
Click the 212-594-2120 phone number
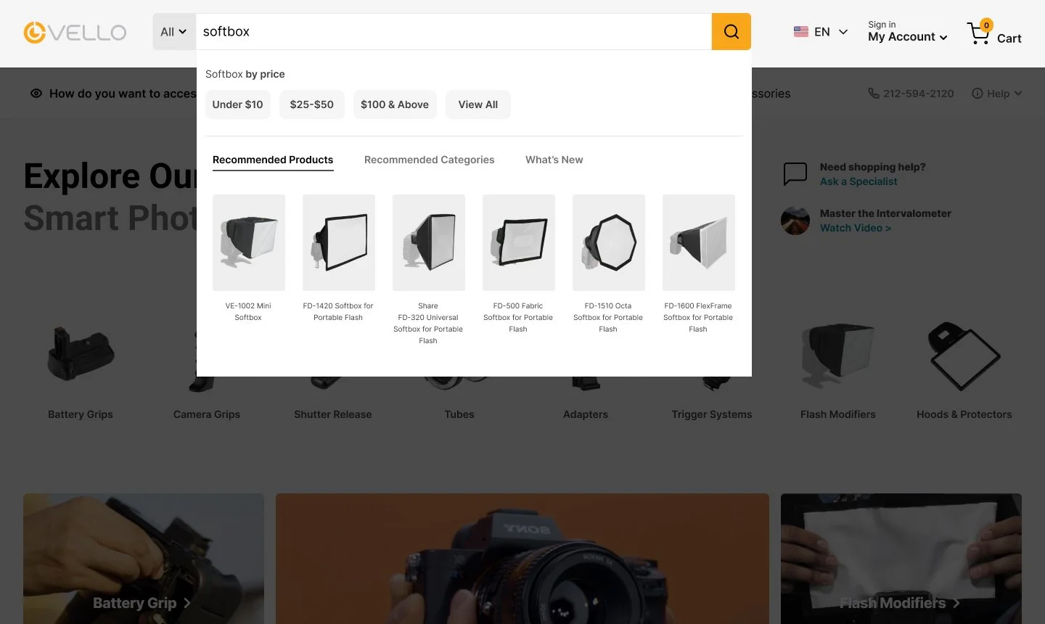[919, 94]
